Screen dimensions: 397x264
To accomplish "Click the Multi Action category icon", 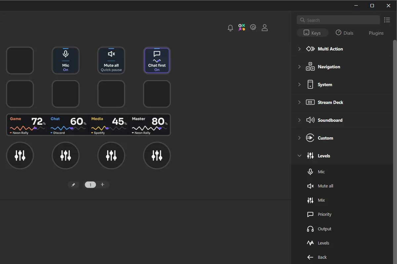I will coord(310,49).
